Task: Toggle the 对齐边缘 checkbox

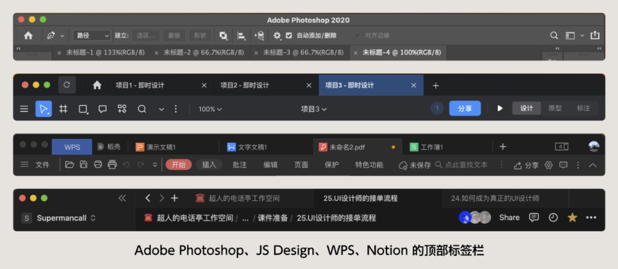Action: click(357, 35)
